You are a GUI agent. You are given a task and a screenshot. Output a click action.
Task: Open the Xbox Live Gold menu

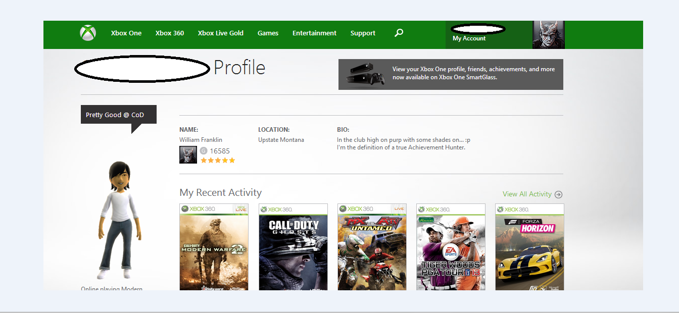tap(221, 33)
